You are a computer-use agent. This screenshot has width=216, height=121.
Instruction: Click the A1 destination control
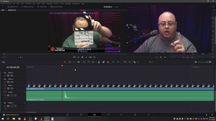coord(5,92)
